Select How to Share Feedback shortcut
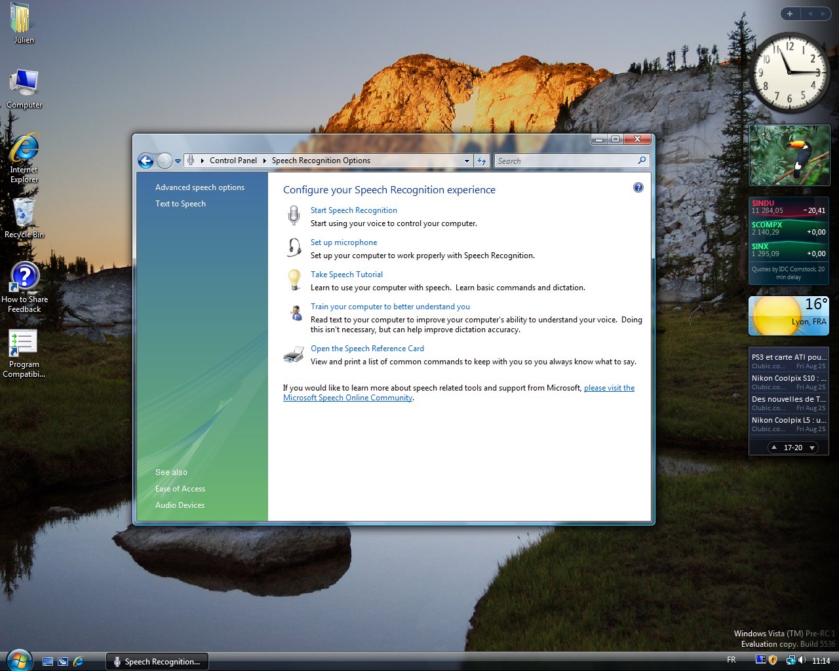The height and width of the screenshot is (671, 839). (24, 287)
